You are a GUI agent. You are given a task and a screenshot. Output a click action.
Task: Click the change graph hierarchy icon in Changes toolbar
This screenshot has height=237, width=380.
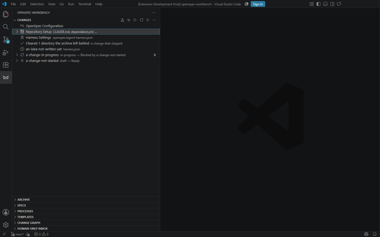(122, 20)
